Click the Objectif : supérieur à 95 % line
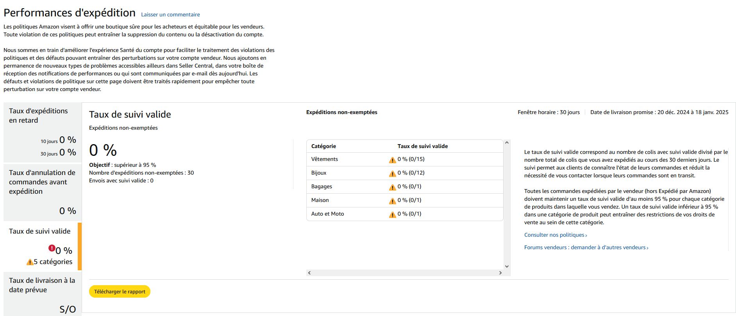The image size is (736, 316). tap(123, 165)
